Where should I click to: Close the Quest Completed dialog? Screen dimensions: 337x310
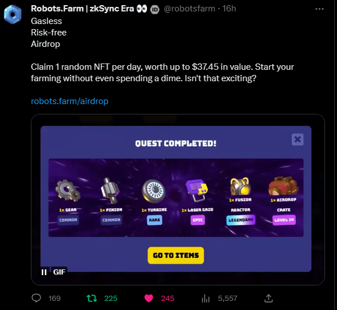(x=298, y=140)
